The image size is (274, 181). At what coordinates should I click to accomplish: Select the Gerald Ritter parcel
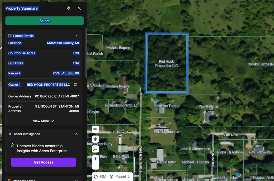pyautogui.click(x=166, y=162)
